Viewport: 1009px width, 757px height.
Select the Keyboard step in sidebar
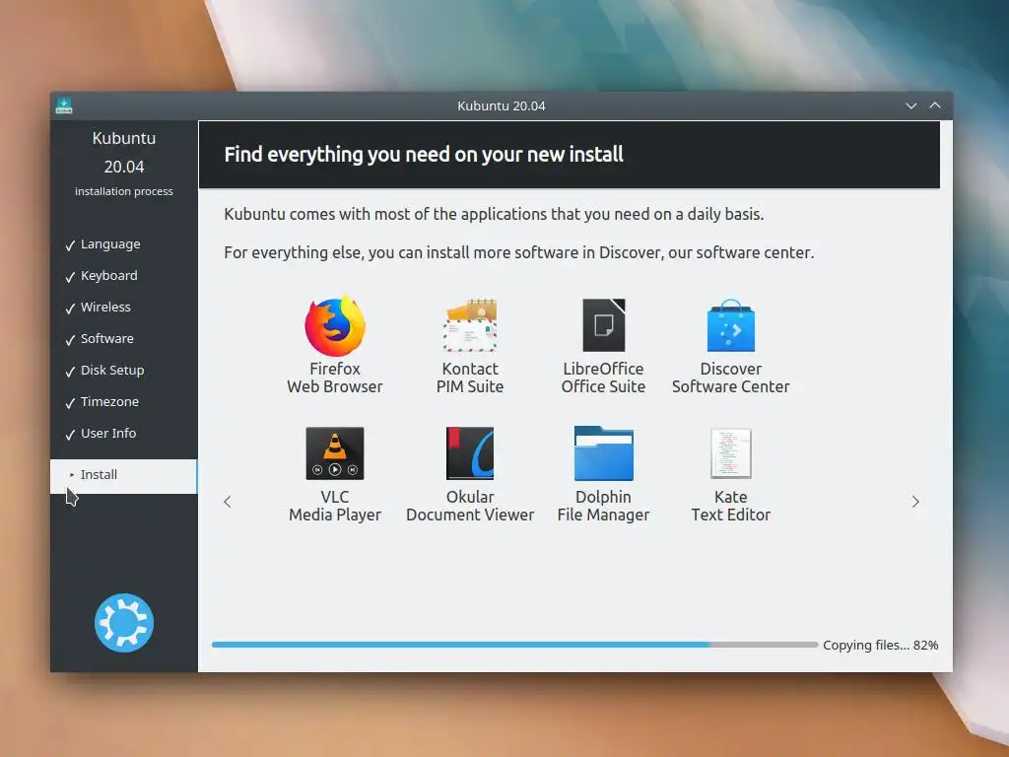tap(101, 276)
